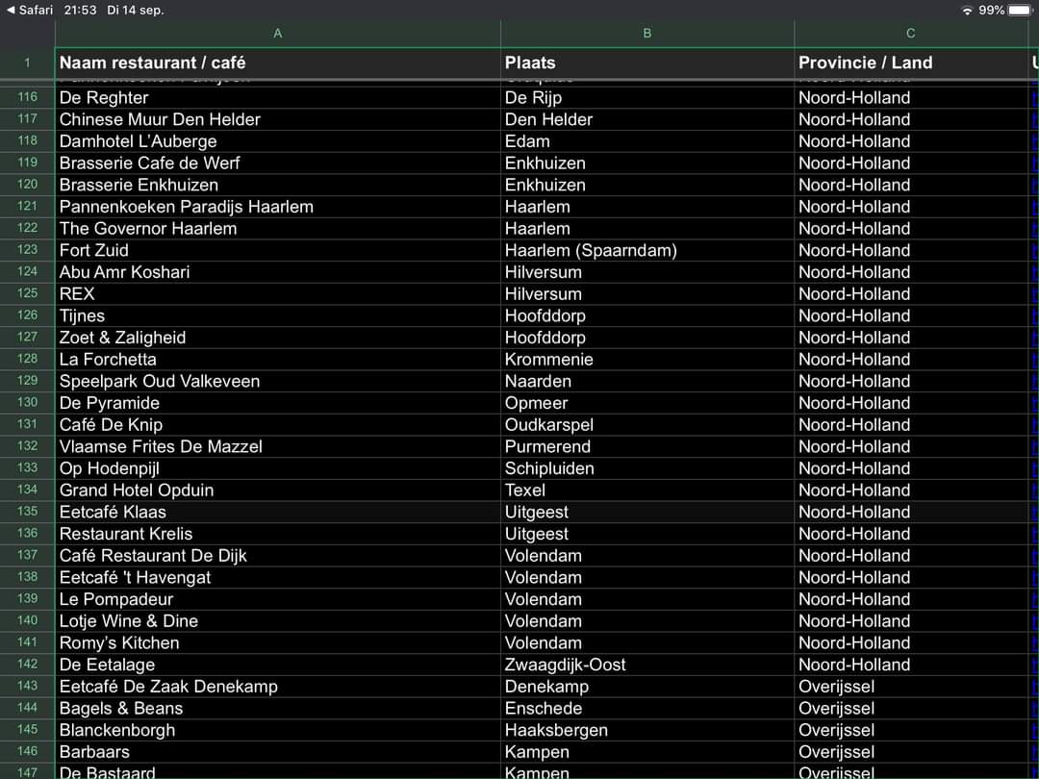The image size is (1039, 779).
Task: Select row number 130
Action: [27, 403]
